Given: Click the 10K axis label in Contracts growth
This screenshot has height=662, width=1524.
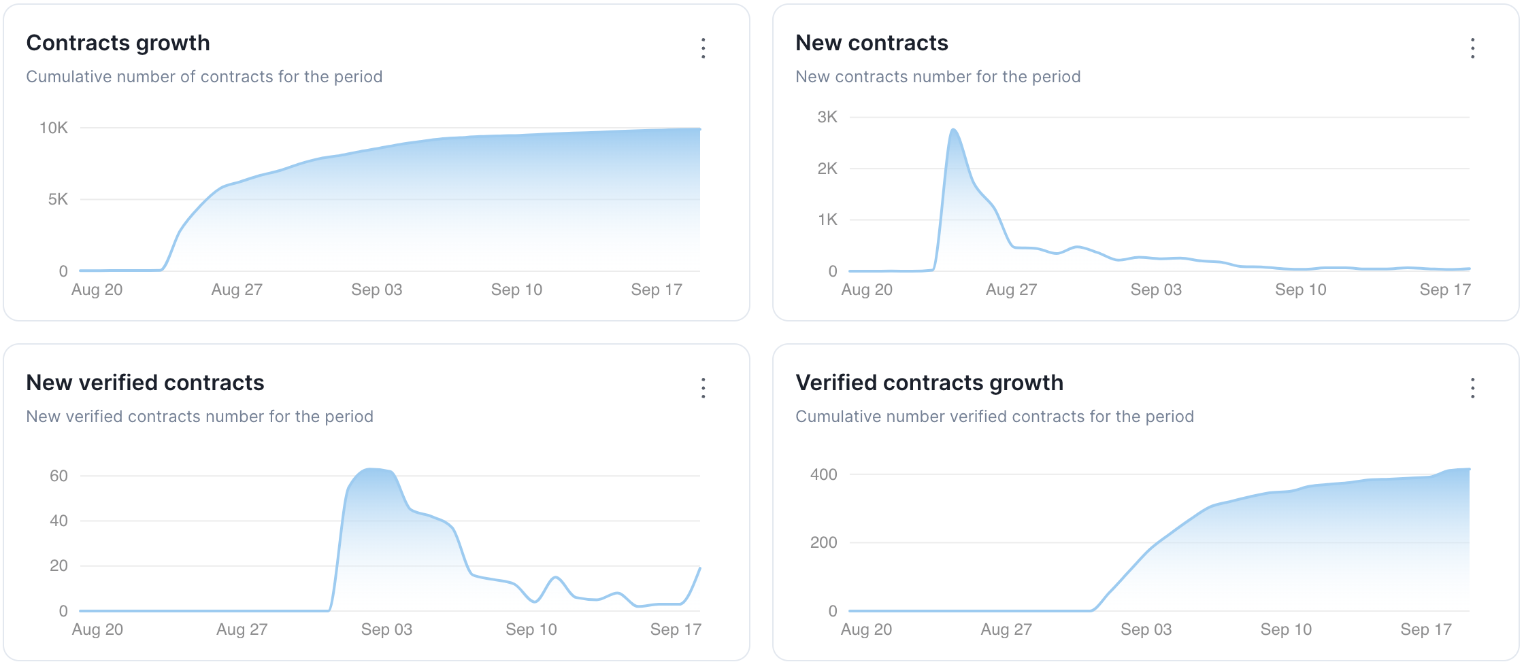Looking at the screenshot, I should tap(54, 128).
